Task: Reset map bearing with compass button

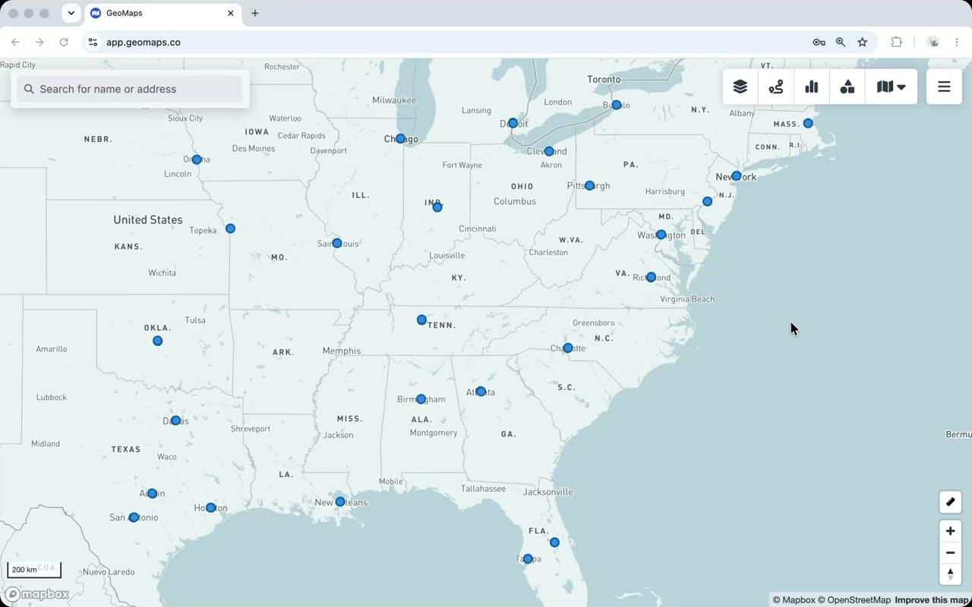Action: pos(950,574)
